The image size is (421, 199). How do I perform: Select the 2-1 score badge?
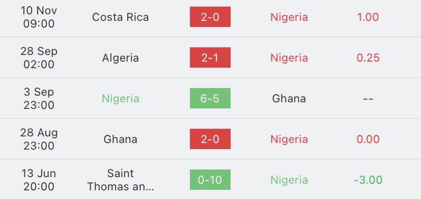click(x=210, y=58)
